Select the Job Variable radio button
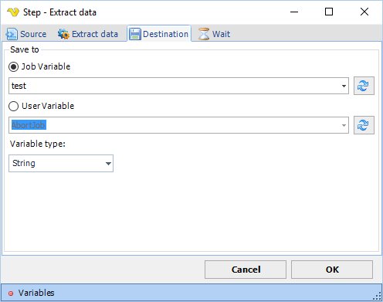 click(13, 66)
